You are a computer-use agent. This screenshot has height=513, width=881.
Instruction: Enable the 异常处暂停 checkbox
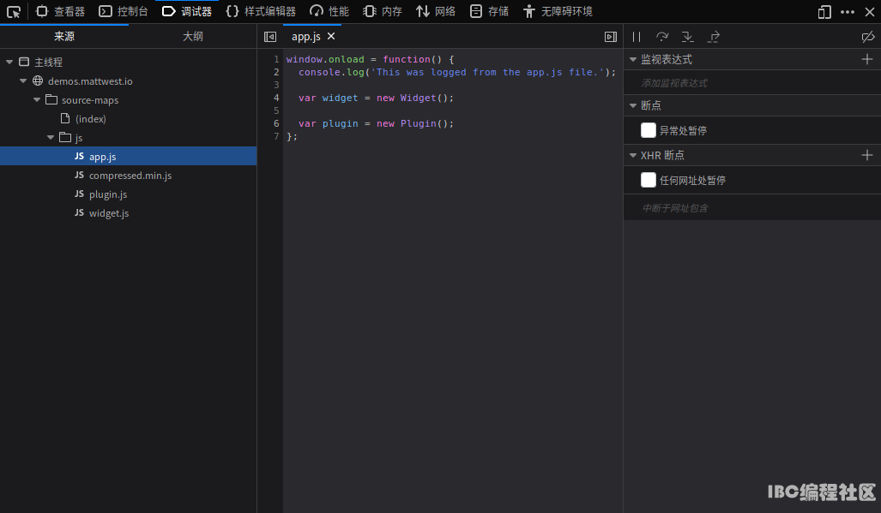pyautogui.click(x=649, y=130)
